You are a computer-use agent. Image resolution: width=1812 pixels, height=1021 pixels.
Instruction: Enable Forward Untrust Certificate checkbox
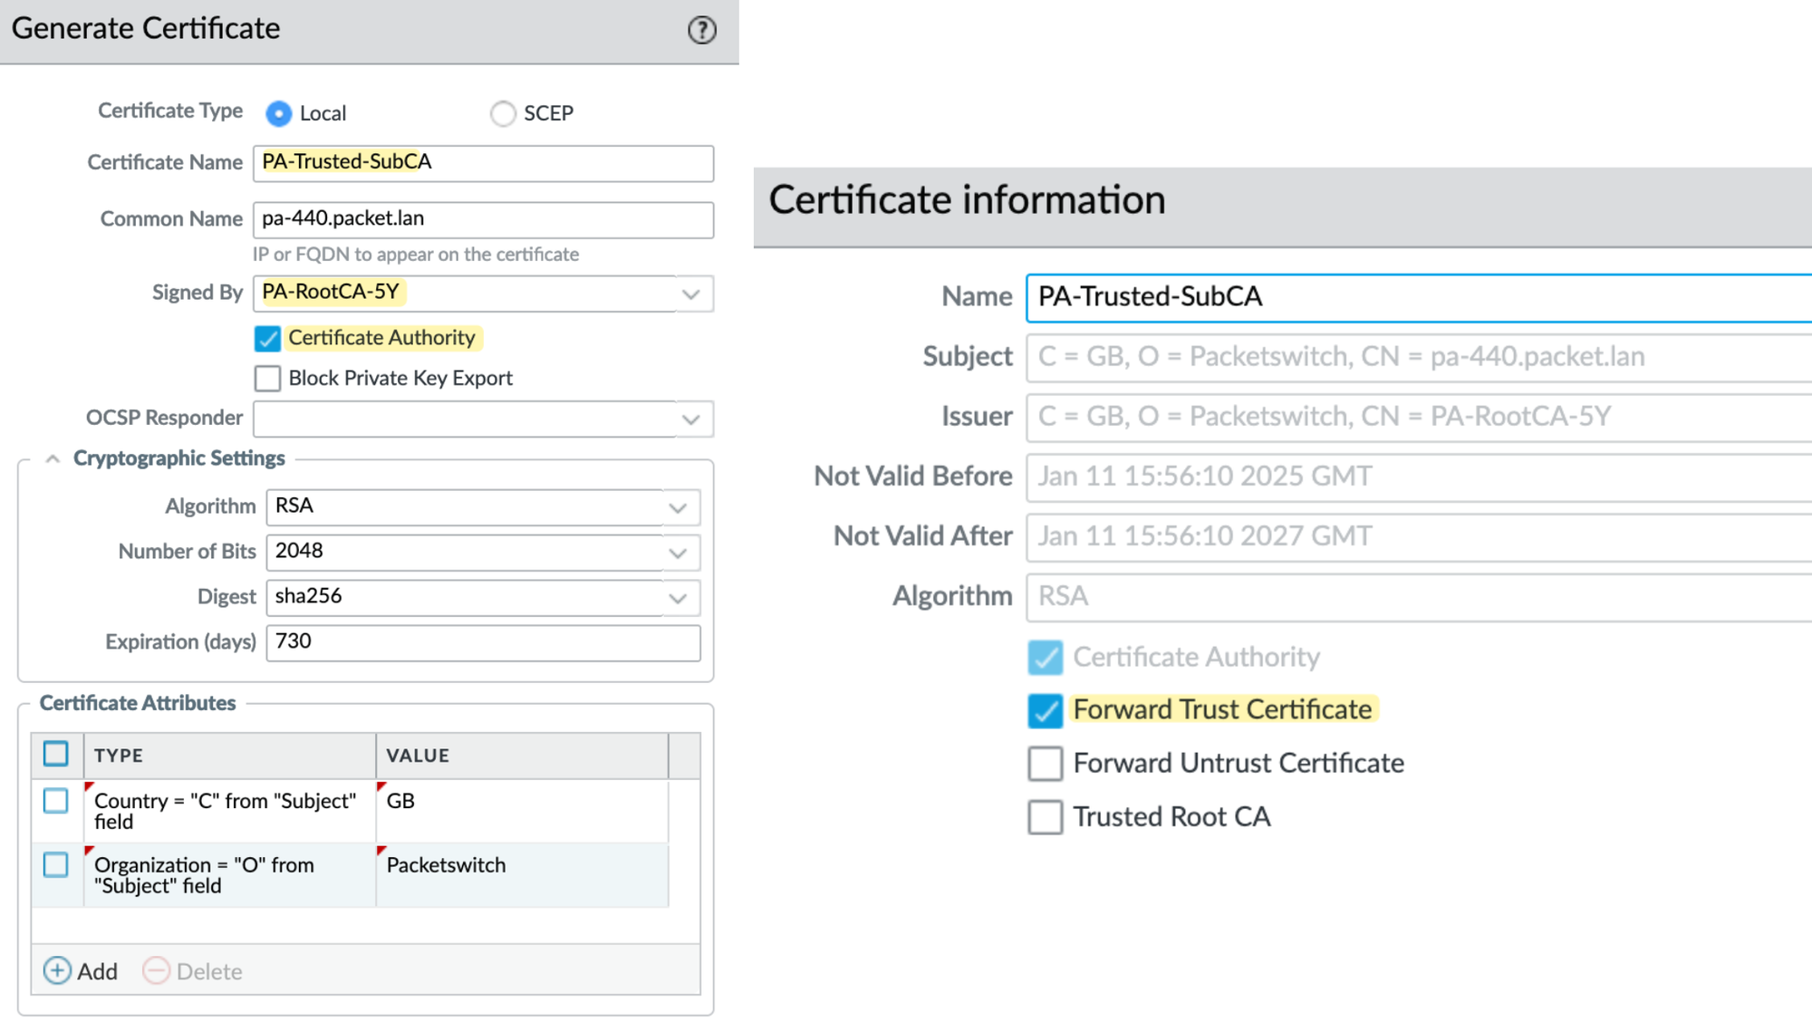[x=1045, y=764]
